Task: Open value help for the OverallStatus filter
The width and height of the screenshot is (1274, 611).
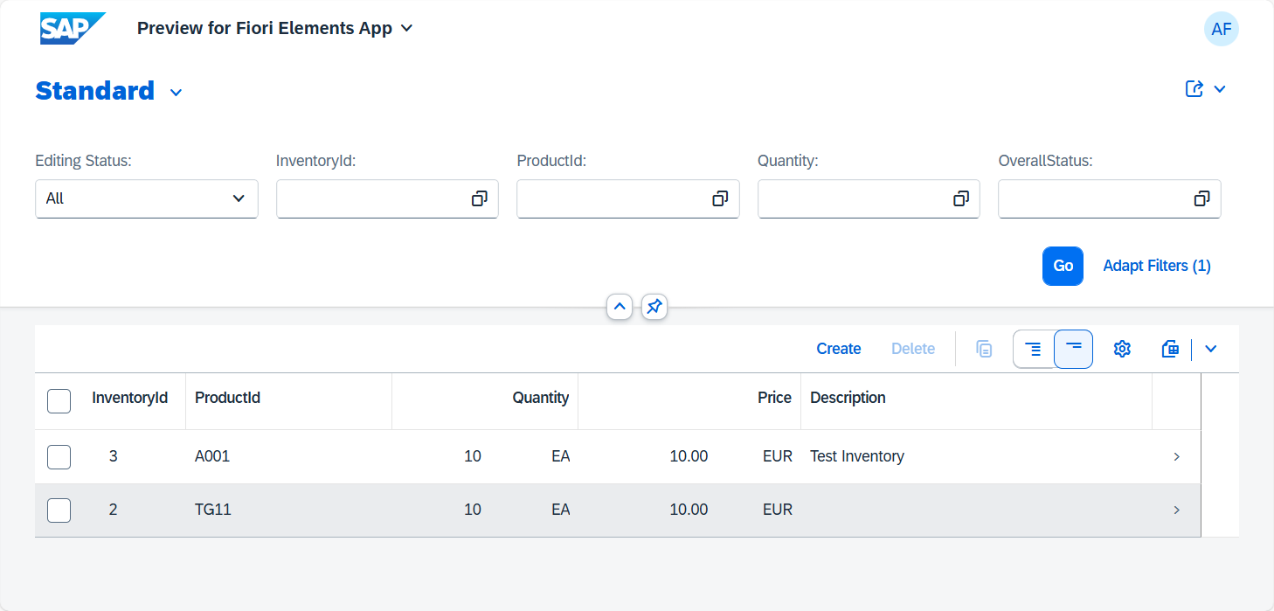Action: [x=1202, y=198]
